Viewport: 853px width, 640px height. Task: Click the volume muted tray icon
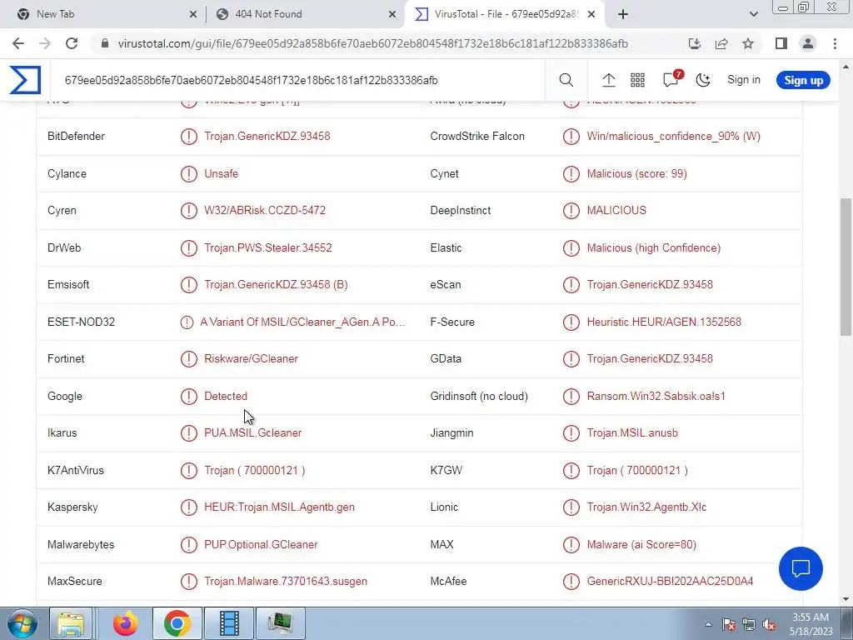pos(769,624)
